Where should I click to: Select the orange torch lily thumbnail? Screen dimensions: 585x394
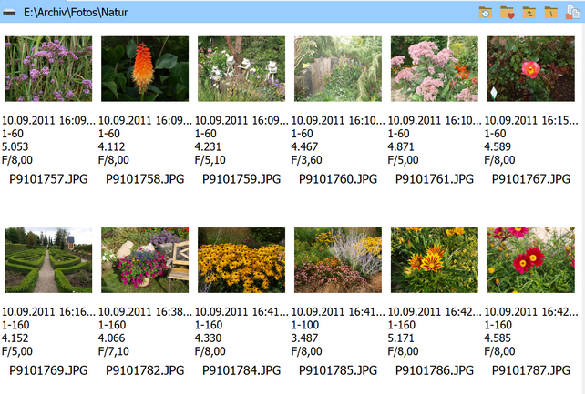145,68
